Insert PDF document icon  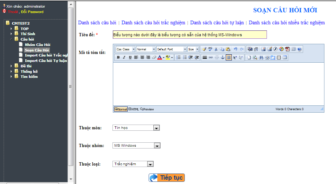(x=288, y=49)
